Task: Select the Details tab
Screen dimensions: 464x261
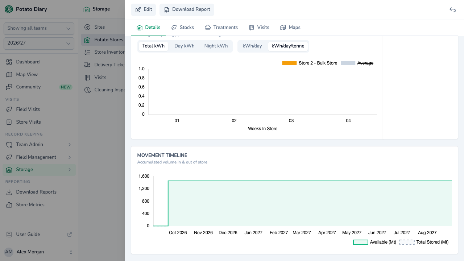Action: click(x=148, y=28)
